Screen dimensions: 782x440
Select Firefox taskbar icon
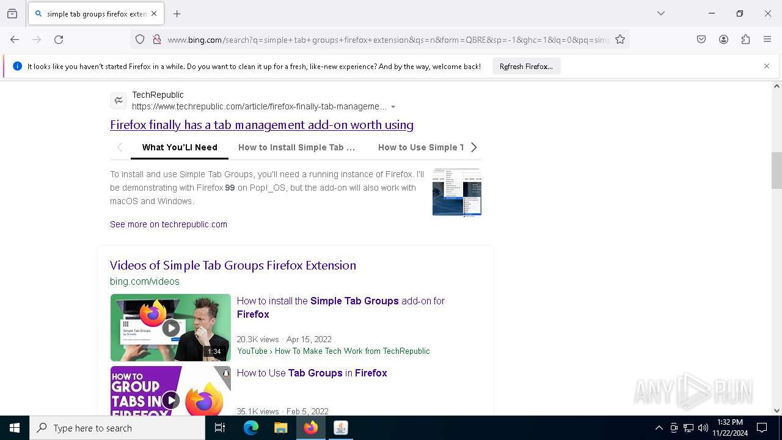coord(311,428)
